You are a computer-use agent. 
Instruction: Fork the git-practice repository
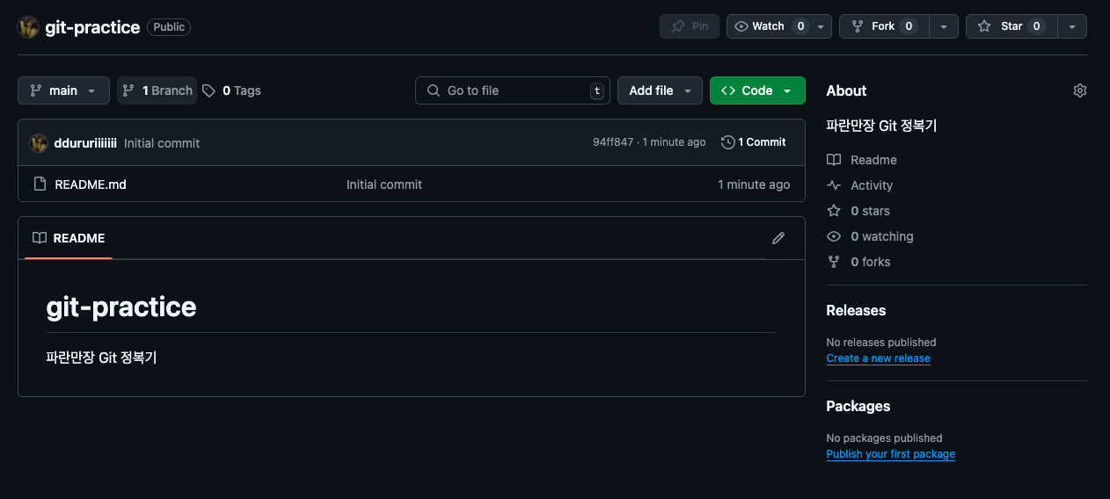(x=883, y=26)
